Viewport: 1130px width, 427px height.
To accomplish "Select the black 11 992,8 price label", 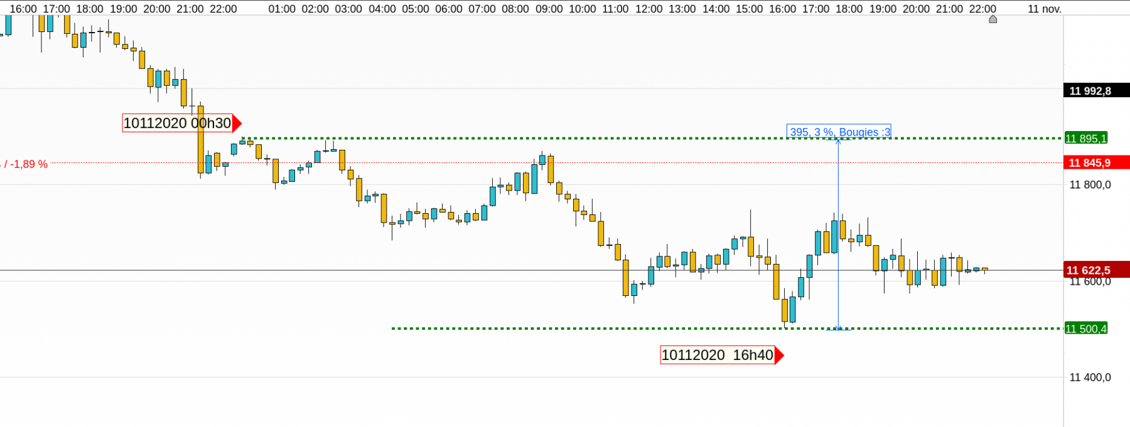I will click(x=1096, y=90).
